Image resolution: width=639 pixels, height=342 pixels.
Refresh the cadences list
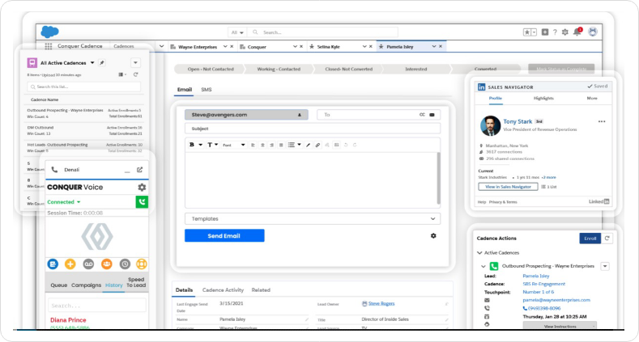(x=136, y=75)
